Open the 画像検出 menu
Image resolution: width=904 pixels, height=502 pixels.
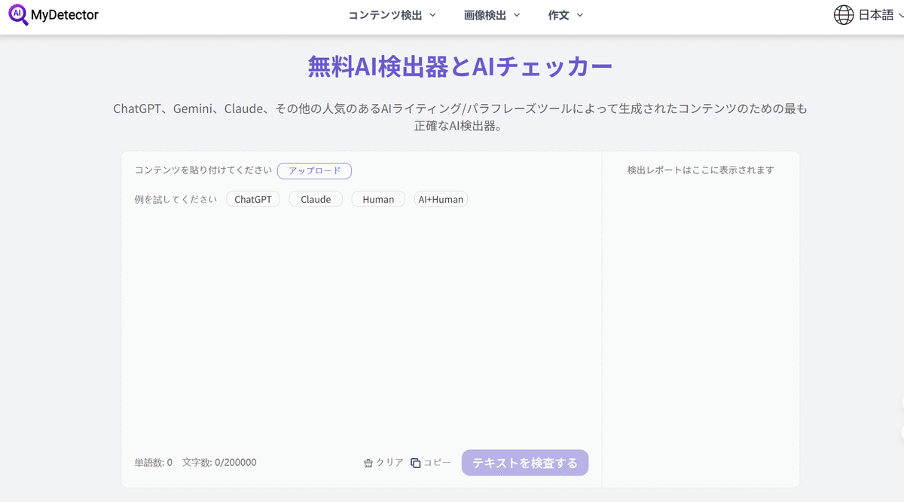tap(485, 14)
